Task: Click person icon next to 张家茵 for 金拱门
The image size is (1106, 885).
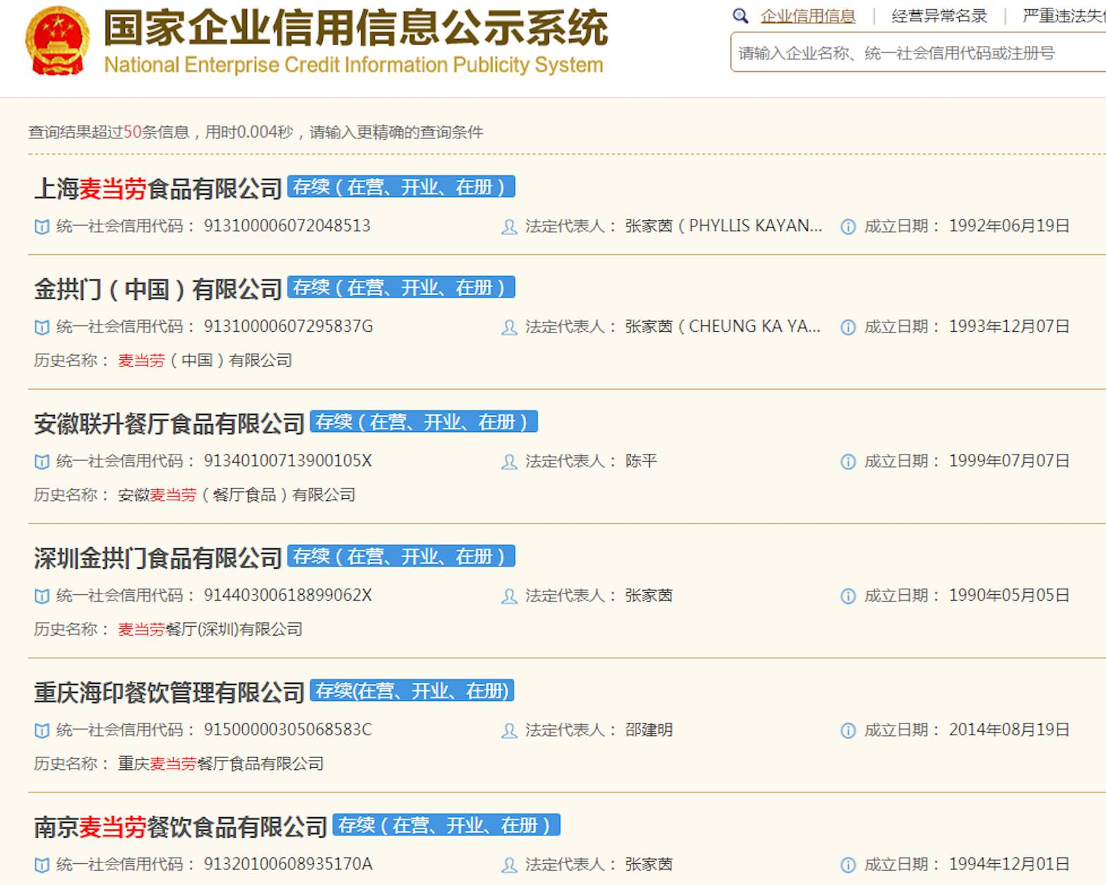Action: (509, 327)
